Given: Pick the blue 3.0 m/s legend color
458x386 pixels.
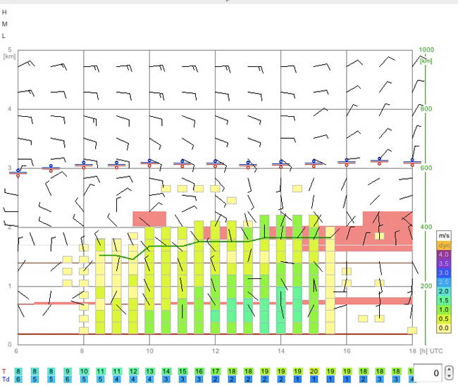Looking at the screenshot, I should click(x=444, y=273).
